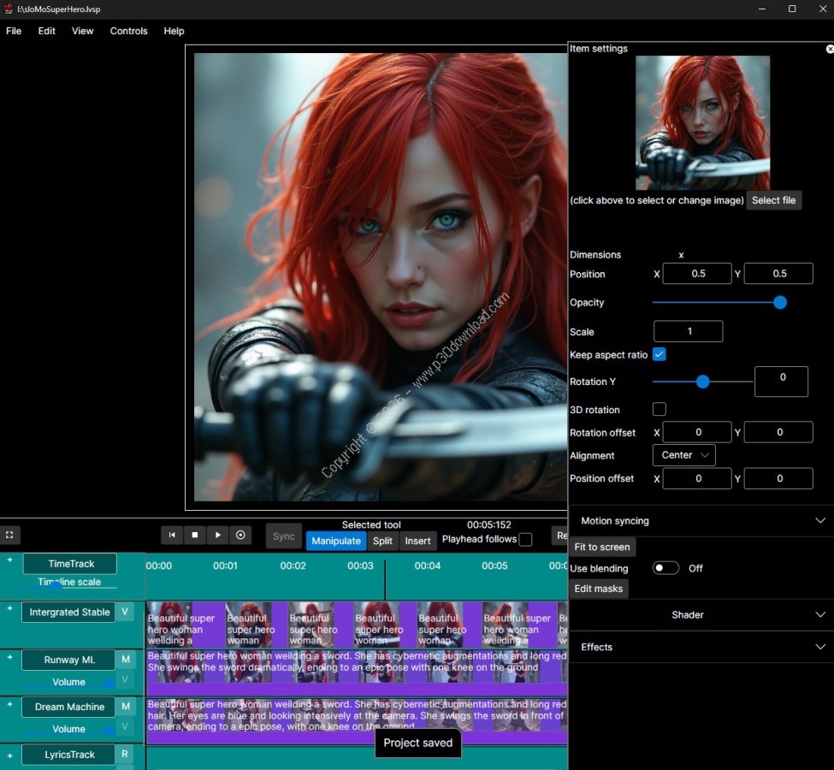This screenshot has height=770, width=834.
Task: Open the File menu
Action: coord(14,31)
